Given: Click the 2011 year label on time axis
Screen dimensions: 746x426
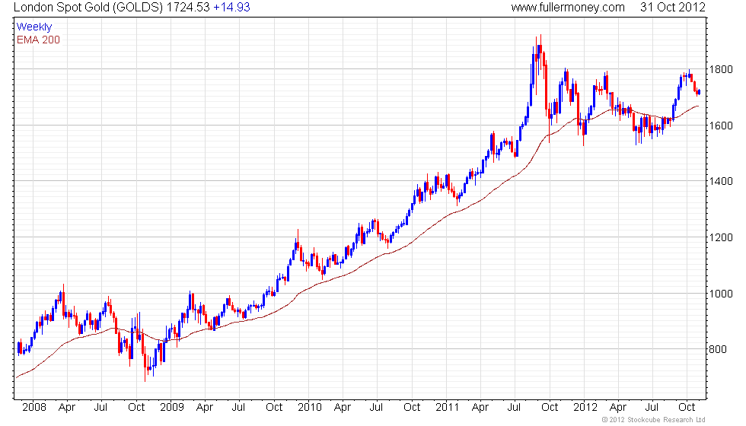Looking at the screenshot, I should point(448,408).
